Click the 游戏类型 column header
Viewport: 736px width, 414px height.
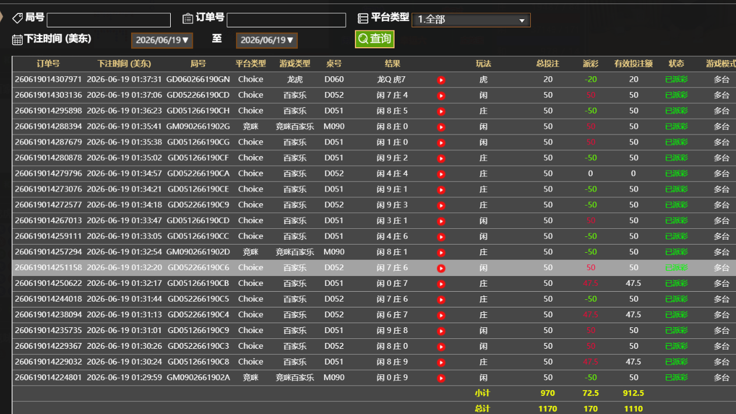295,63
